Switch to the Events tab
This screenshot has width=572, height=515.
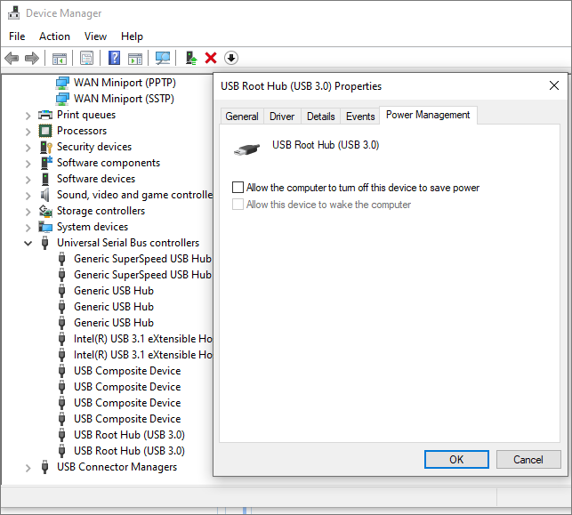(x=360, y=117)
